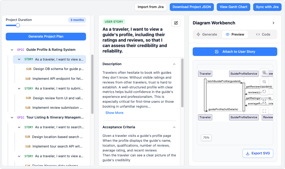Image resolution: width=285 pixels, height=169 pixels.
Task: Open the View Gantt Chart button
Action: pos(233,7)
